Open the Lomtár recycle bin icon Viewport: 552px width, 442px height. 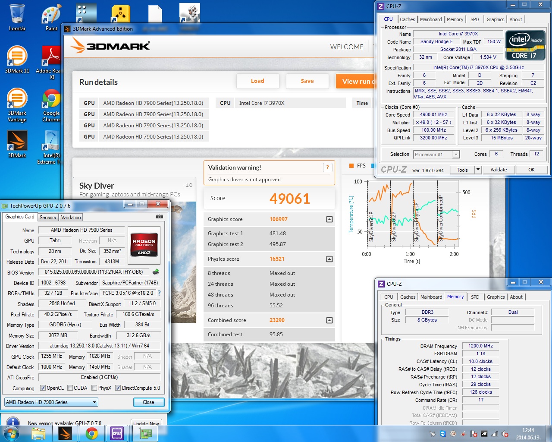pyautogui.click(x=17, y=18)
